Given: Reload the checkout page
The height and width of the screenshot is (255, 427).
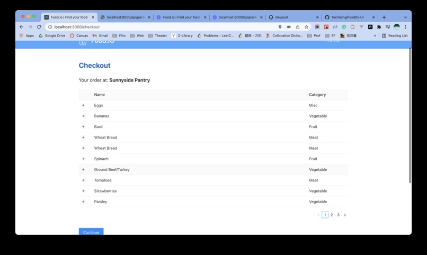Looking at the screenshot, I should (39, 27).
